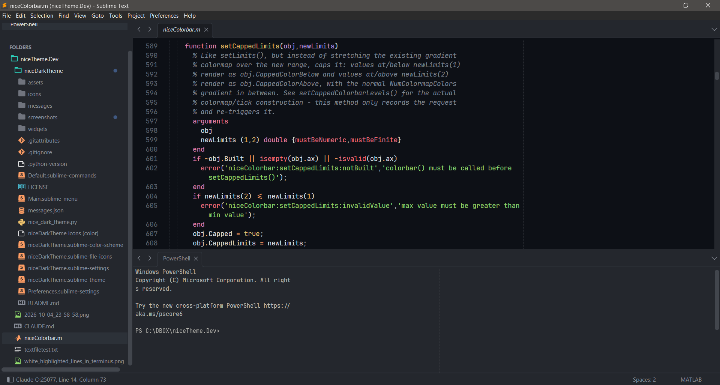Click line number 604 in gutter
720x385 pixels.
[x=151, y=196]
